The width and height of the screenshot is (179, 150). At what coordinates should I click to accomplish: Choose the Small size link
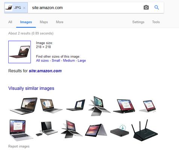(56, 60)
